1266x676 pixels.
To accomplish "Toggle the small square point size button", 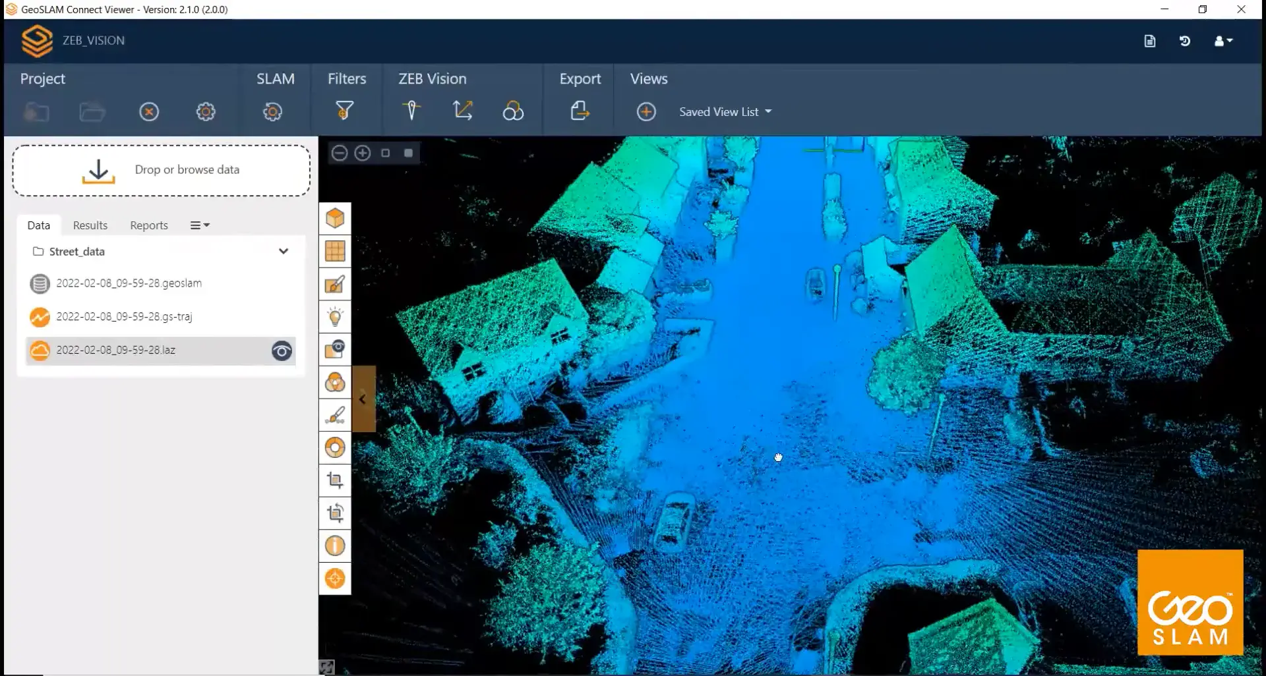I will (x=386, y=153).
